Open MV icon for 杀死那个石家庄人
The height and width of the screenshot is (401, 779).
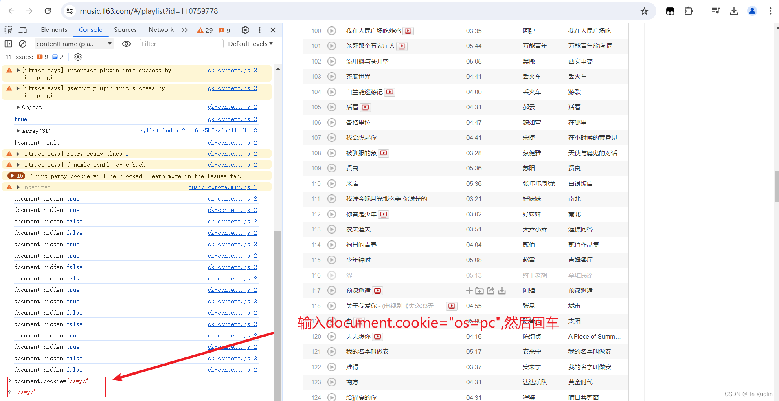tap(402, 46)
